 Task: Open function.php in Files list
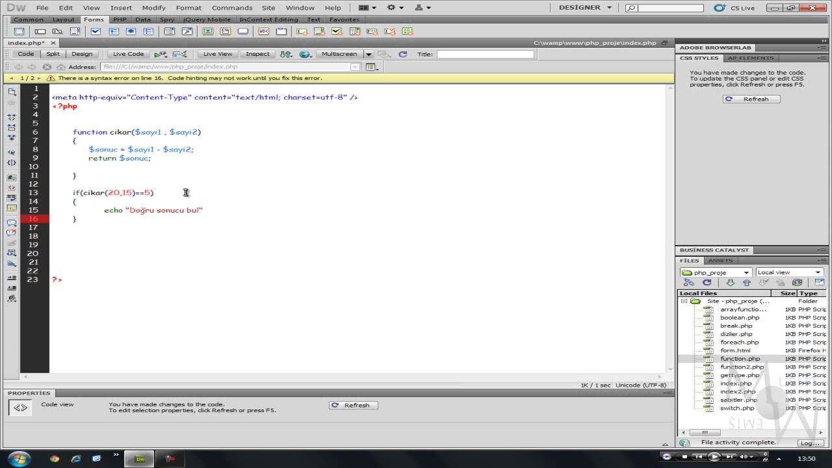pyautogui.click(x=740, y=359)
